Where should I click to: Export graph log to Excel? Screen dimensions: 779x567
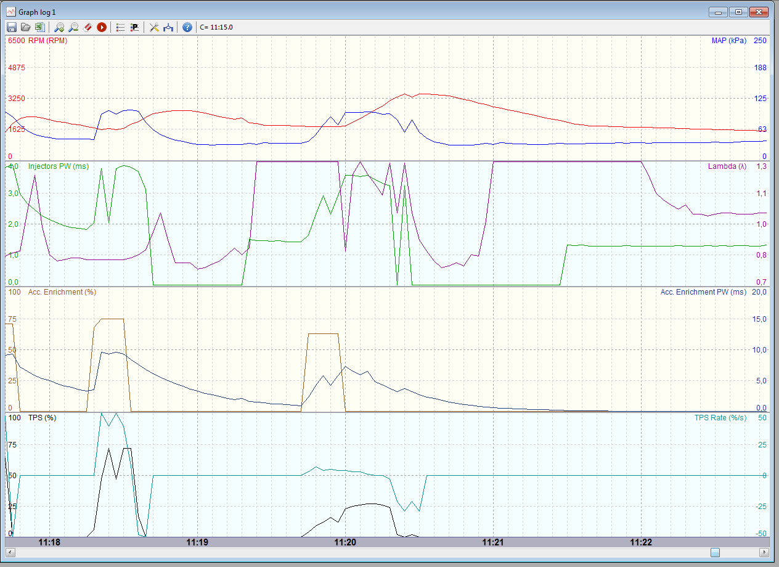39,27
